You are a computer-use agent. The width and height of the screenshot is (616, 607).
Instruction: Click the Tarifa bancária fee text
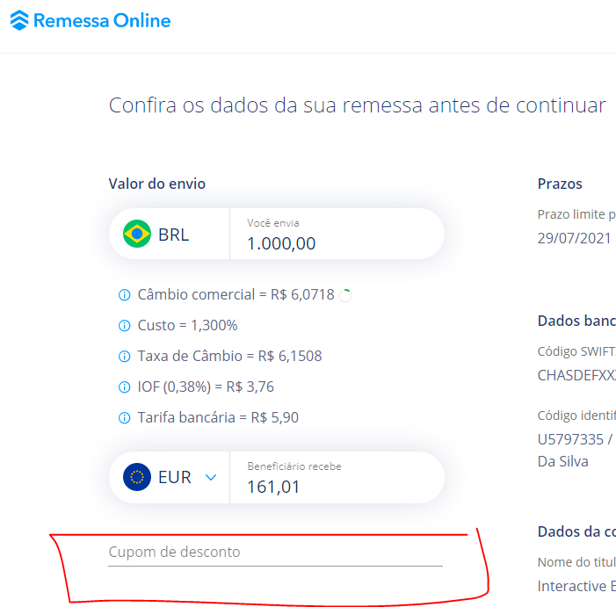click(218, 418)
